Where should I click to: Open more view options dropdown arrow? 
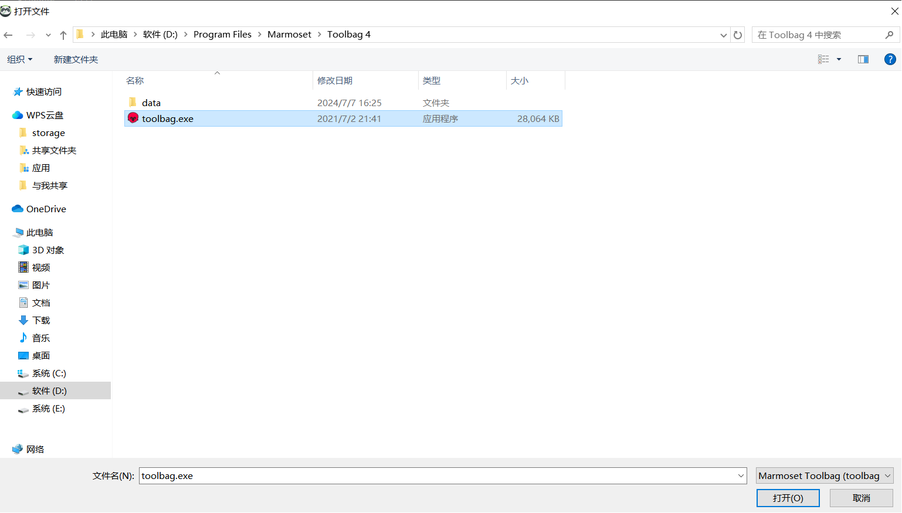839,59
